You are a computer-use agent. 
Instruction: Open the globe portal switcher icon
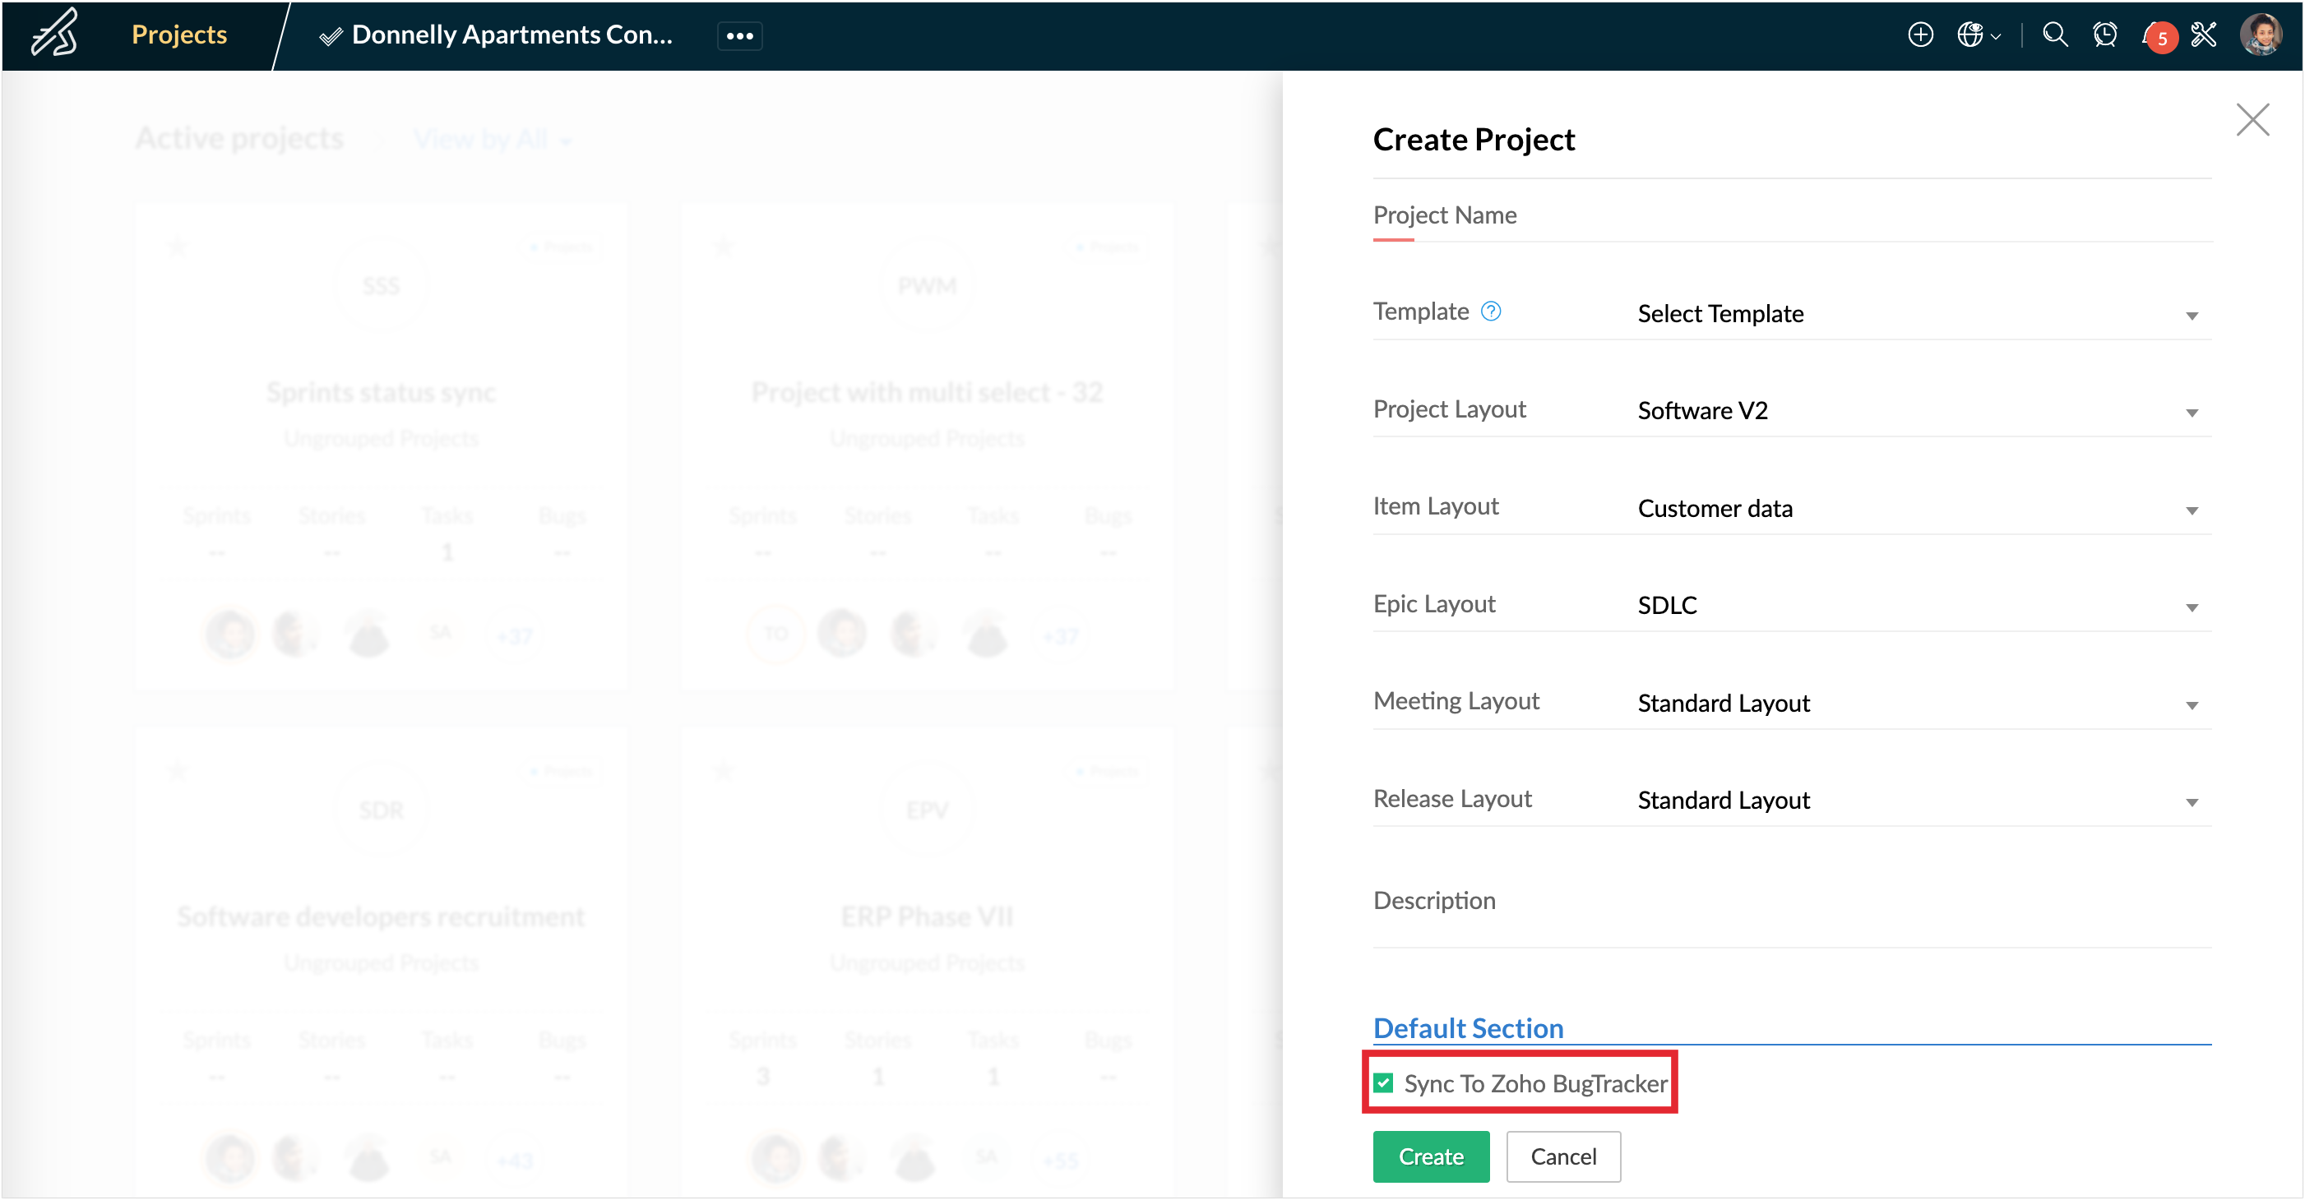(x=1969, y=35)
